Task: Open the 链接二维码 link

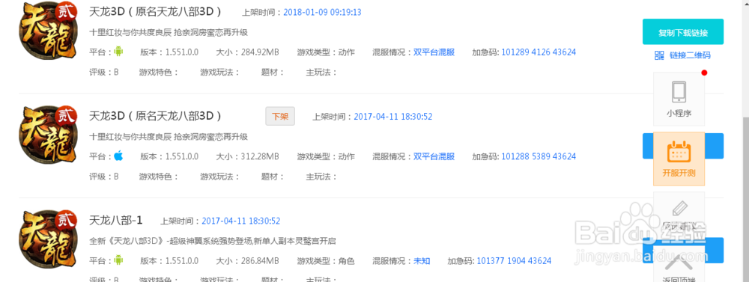Action: click(x=690, y=55)
